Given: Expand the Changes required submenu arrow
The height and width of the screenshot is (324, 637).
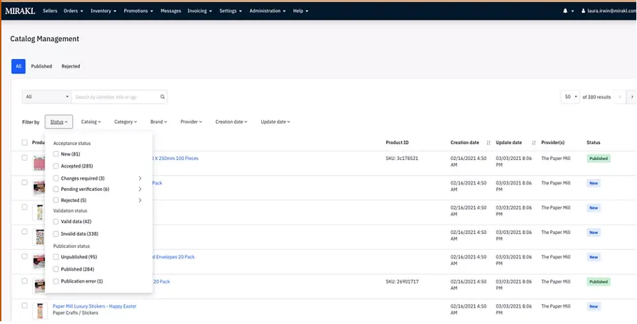Looking at the screenshot, I should pos(140,178).
